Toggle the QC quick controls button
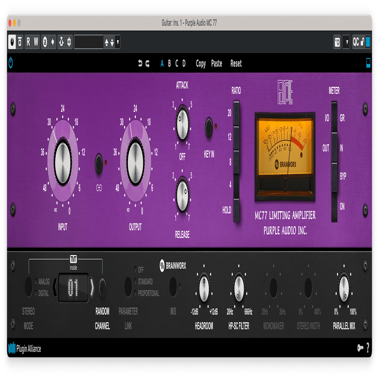Screen dimensions: 379x379 point(356,42)
